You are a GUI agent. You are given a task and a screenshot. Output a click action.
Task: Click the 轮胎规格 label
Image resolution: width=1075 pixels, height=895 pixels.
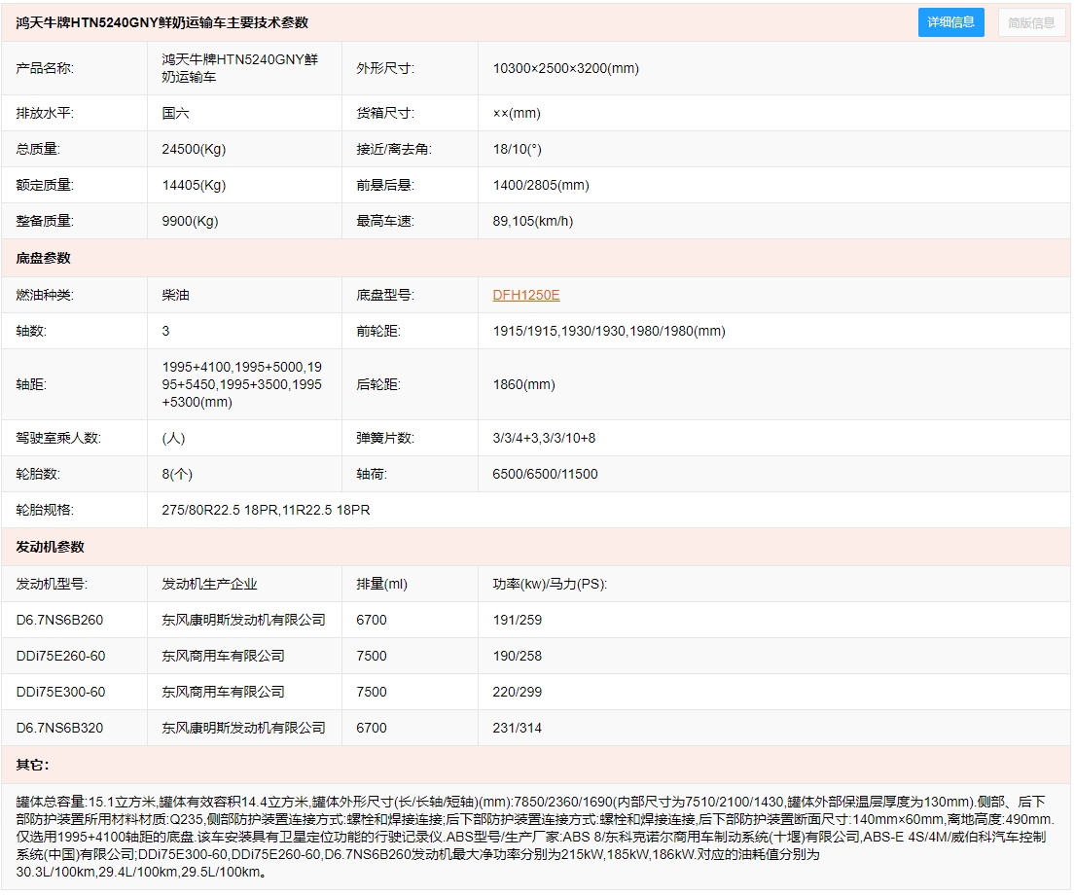coord(45,510)
